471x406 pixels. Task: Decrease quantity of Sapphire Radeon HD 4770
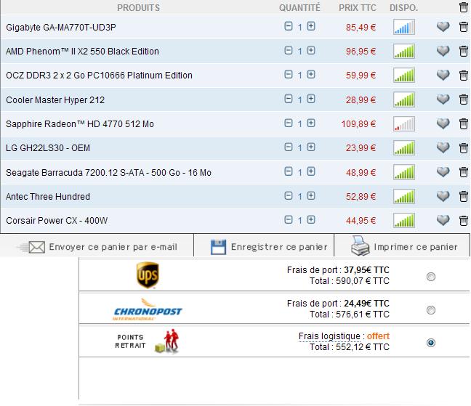point(289,123)
